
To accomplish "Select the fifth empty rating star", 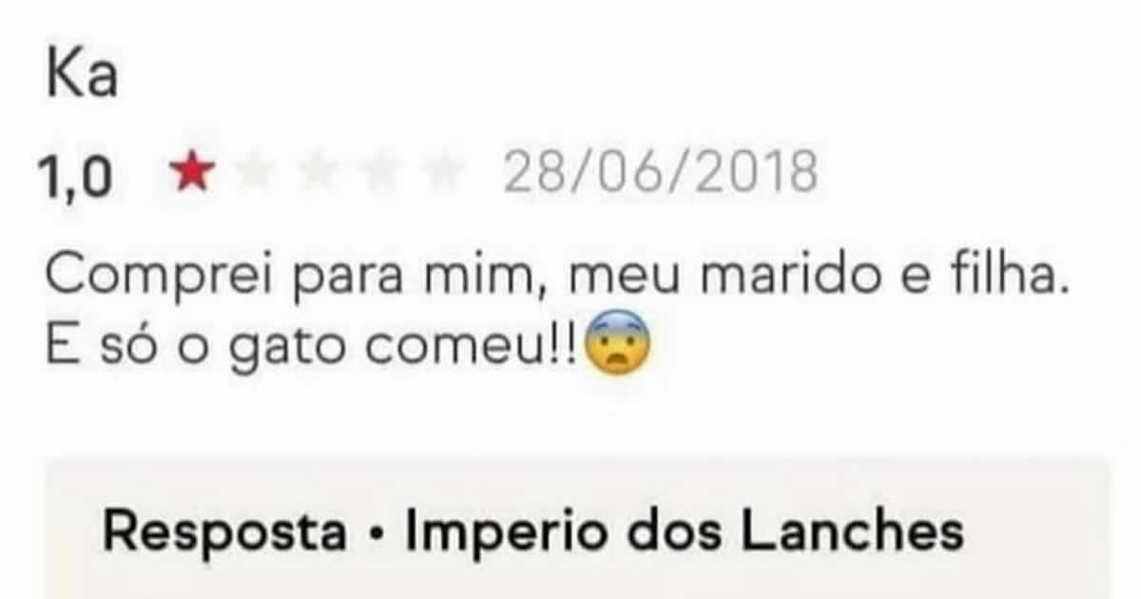I will coord(440,174).
